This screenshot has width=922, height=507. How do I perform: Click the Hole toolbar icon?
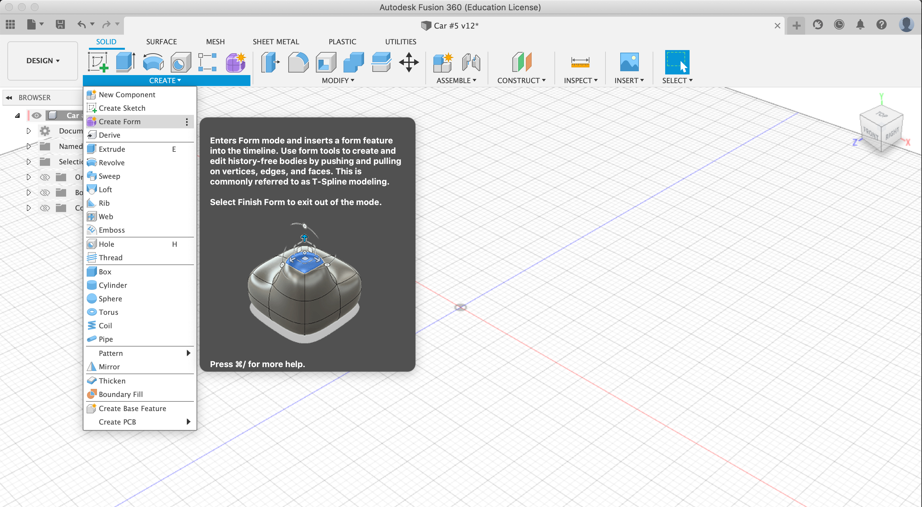[x=180, y=62]
